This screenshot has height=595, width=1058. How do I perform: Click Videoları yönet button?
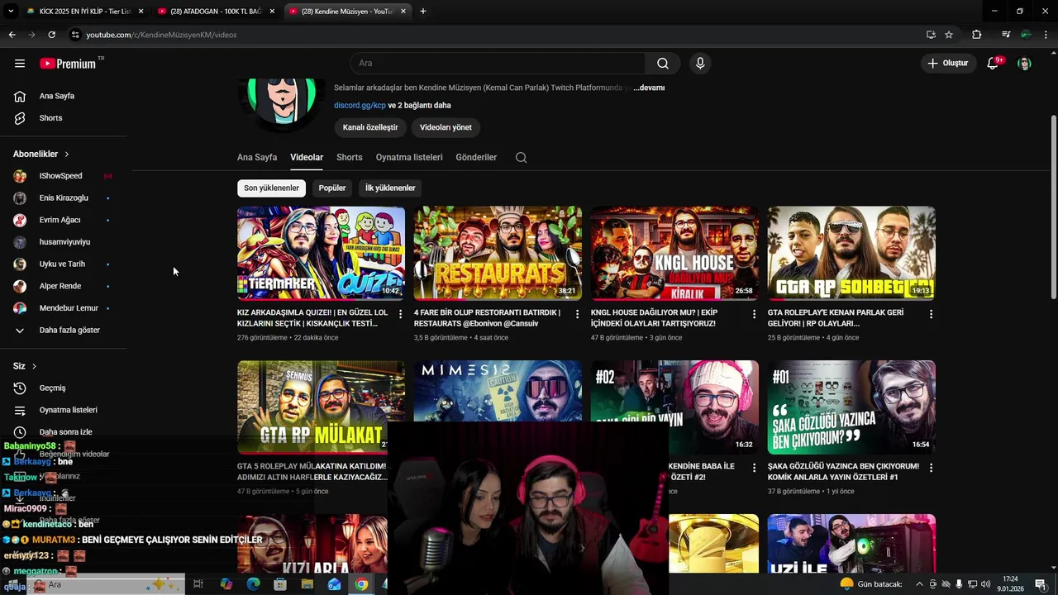[446, 127]
